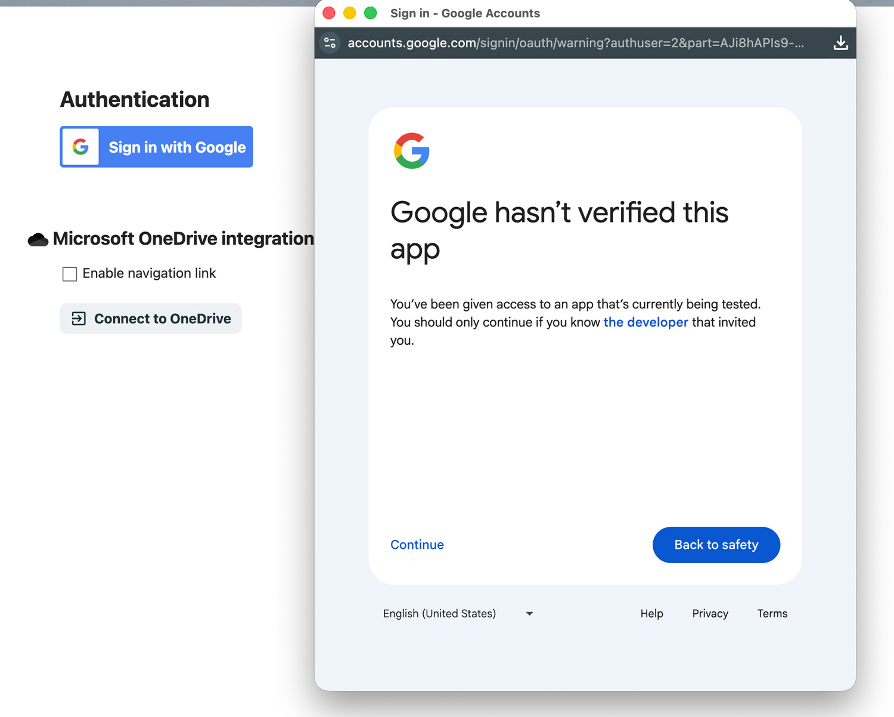Open the Help page
This screenshot has height=717, width=894.
651,613
